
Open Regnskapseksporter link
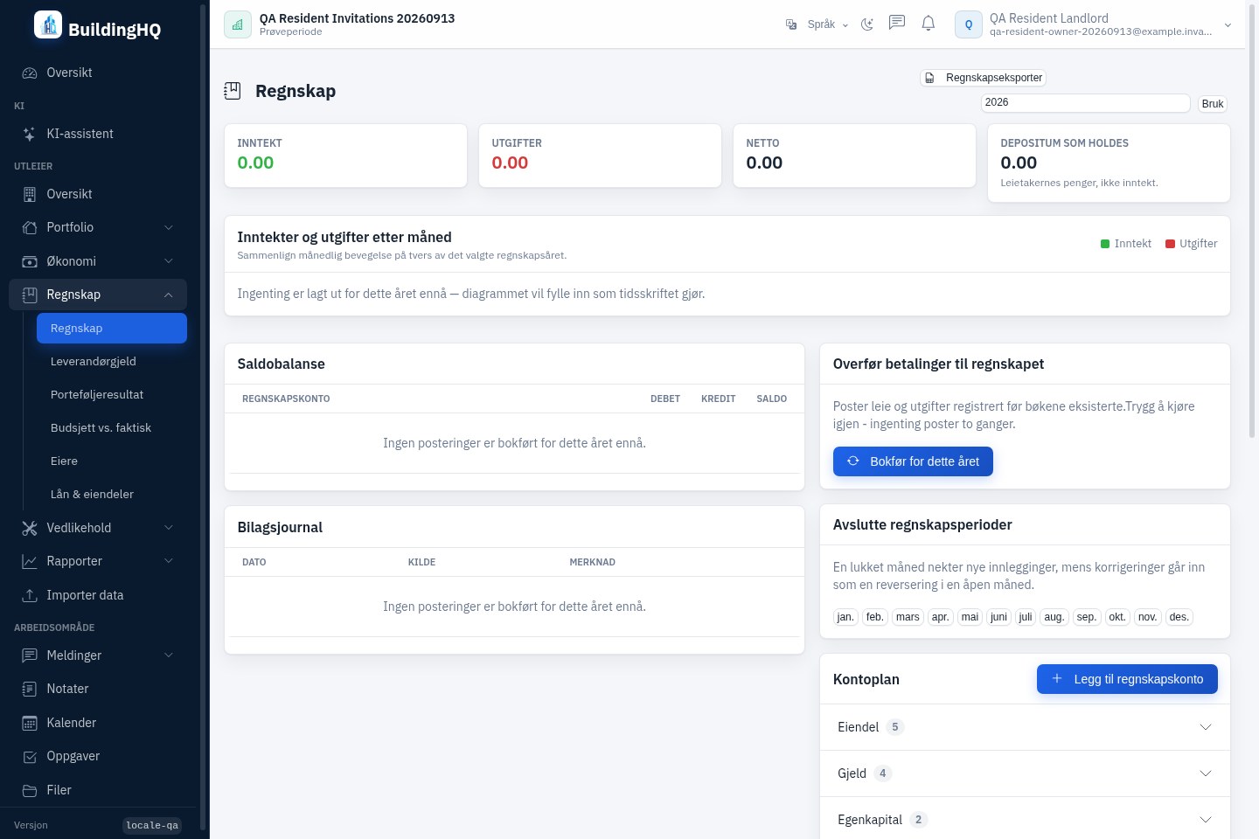click(984, 78)
